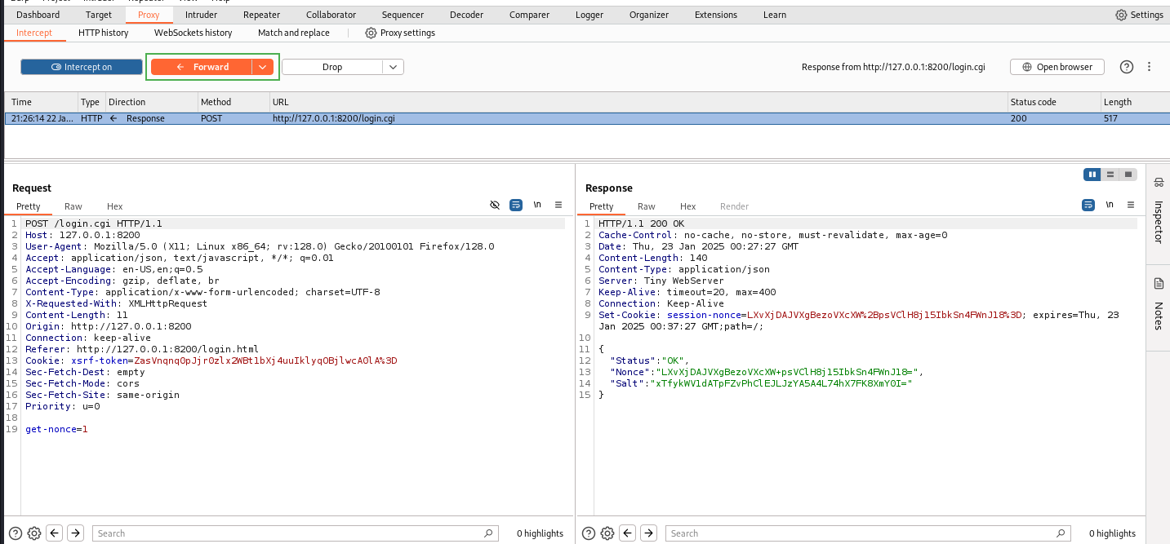Go to previous search match in Response
The width and height of the screenshot is (1170, 544).
click(628, 533)
